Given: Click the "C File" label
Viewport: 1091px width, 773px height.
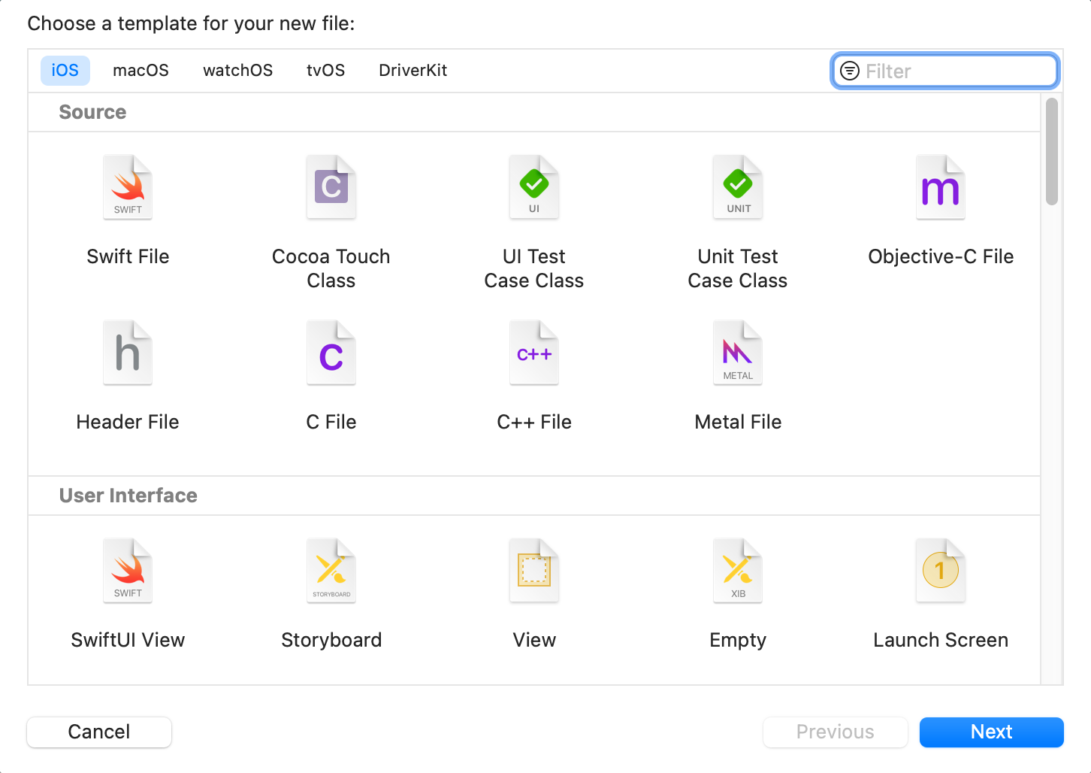Looking at the screenshot, I should [331, 422].
